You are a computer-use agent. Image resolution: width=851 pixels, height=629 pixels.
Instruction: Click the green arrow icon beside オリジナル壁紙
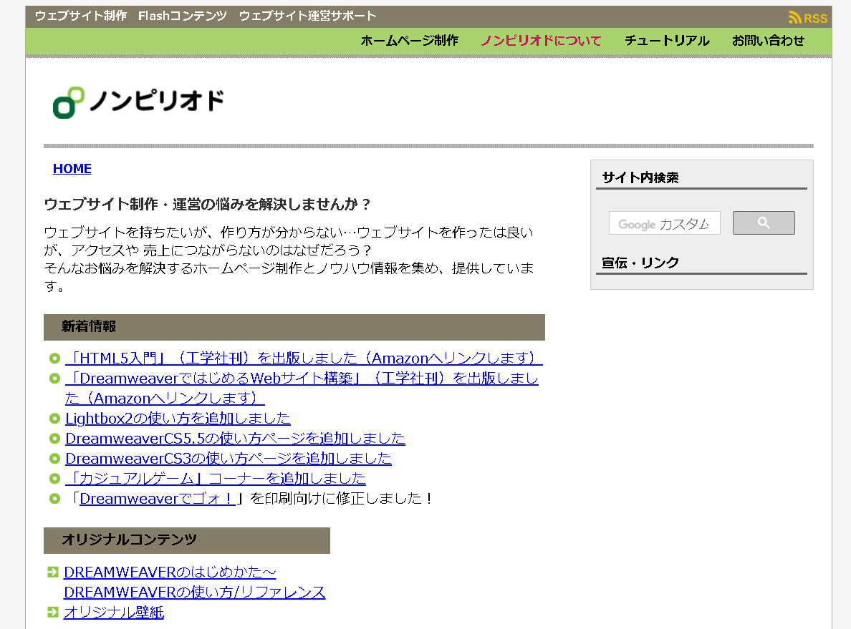52,612
